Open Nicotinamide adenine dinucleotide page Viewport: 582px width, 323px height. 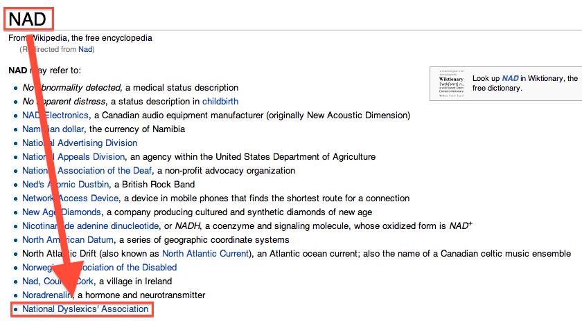(x=91, y=226)
